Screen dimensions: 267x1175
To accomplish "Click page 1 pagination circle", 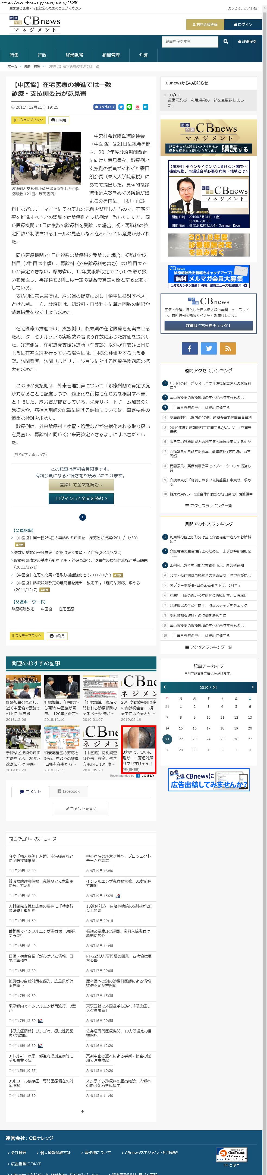I will tap(83, 517).
